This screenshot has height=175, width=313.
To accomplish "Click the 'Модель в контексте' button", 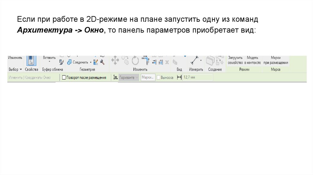I will [252, 60].
